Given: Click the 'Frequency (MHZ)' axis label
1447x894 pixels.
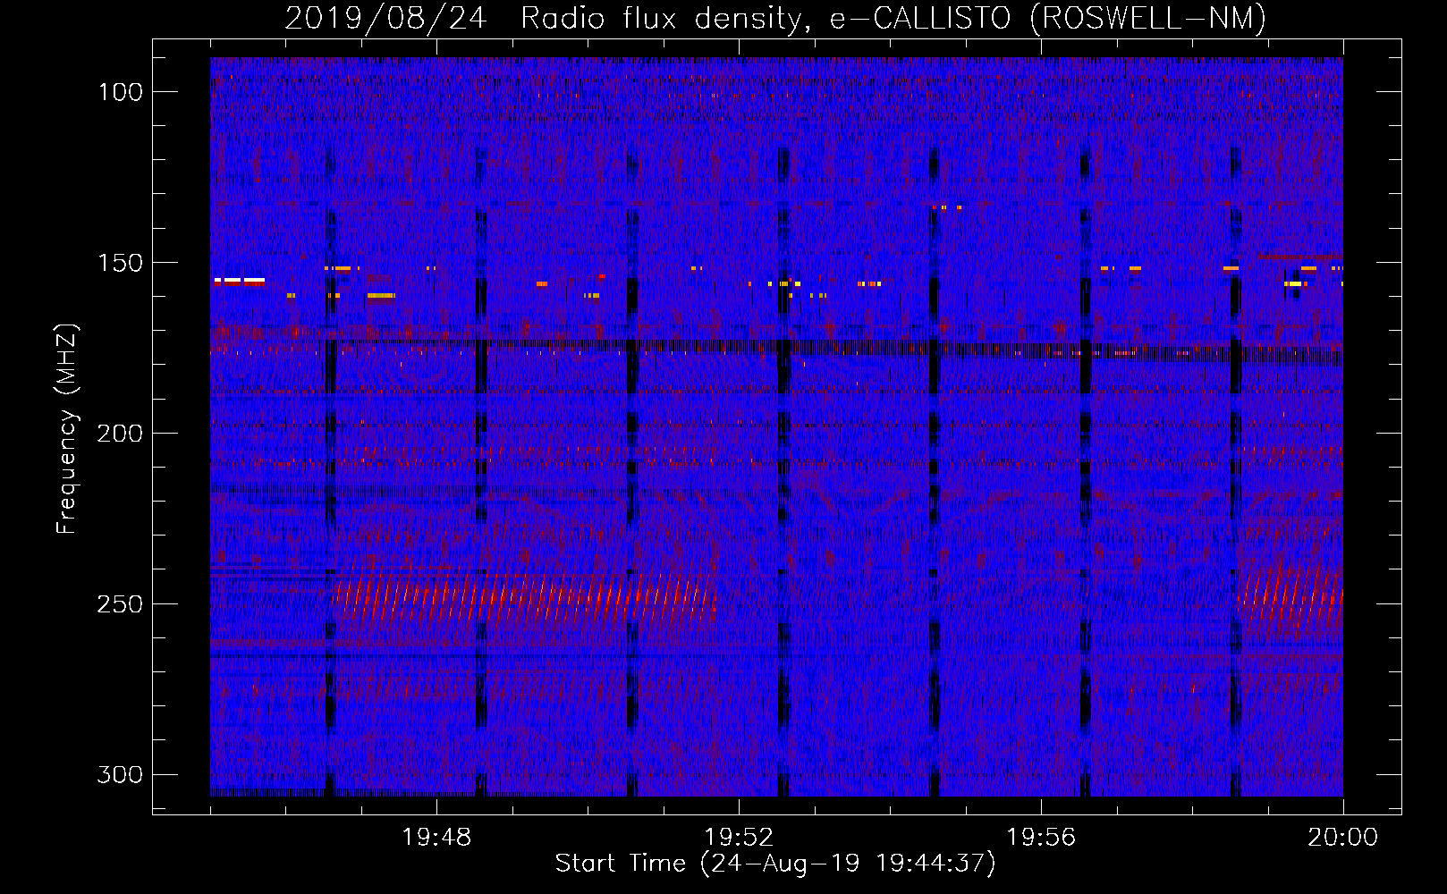Looking at the screenshot, I should click(67, 428).
